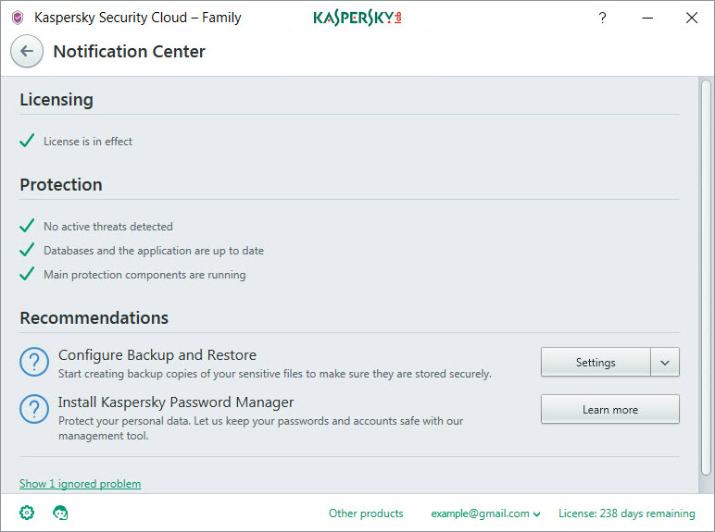Open support using the headset agent icon
This screenshot has width=715, height=532.
point(60,513)
